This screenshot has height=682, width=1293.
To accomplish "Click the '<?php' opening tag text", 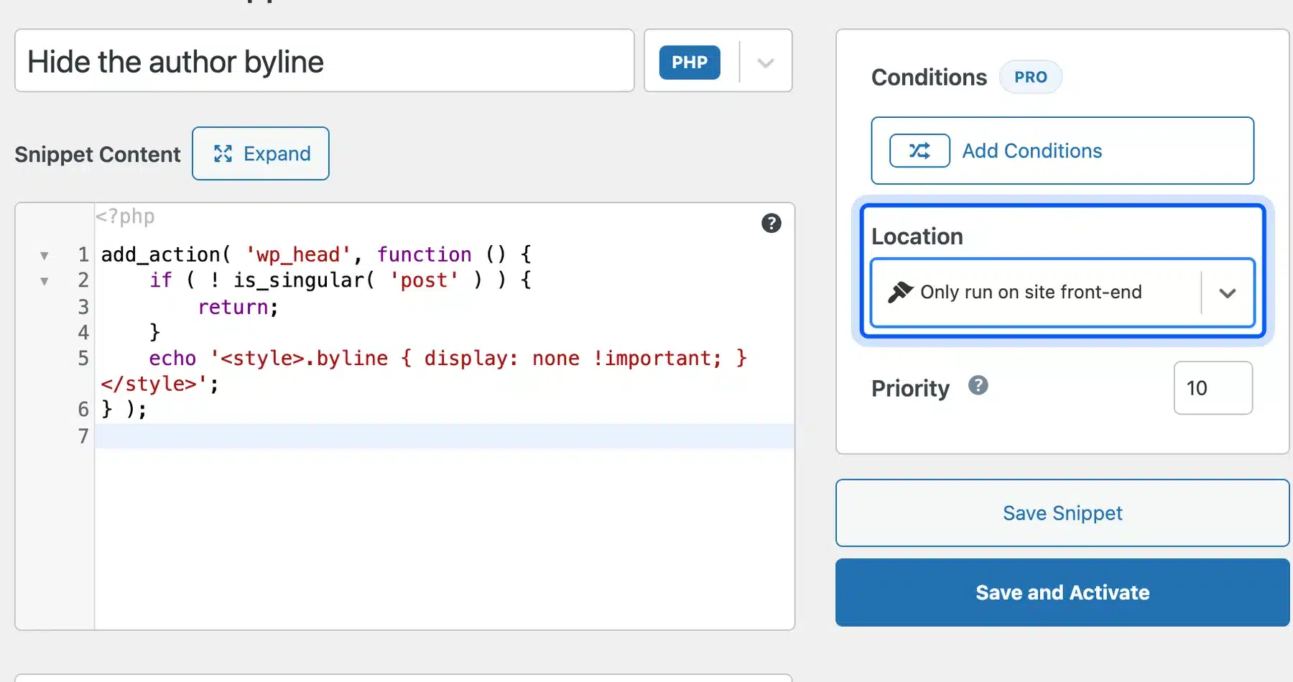I will [126, 216].
